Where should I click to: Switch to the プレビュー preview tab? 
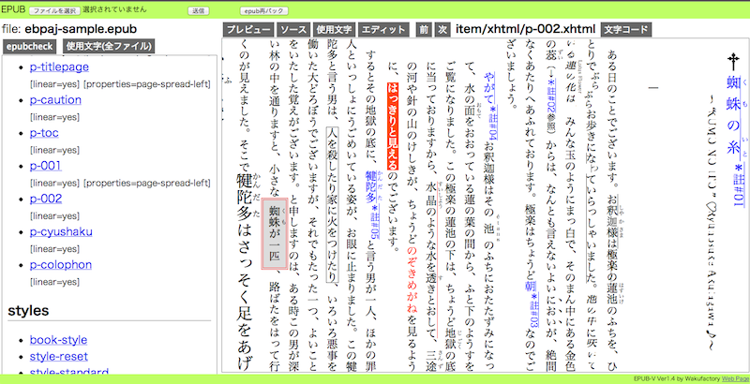[249, 30]
